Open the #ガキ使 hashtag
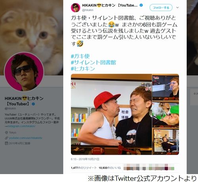The height and width of the screenshot is (182, 198). 80,56
